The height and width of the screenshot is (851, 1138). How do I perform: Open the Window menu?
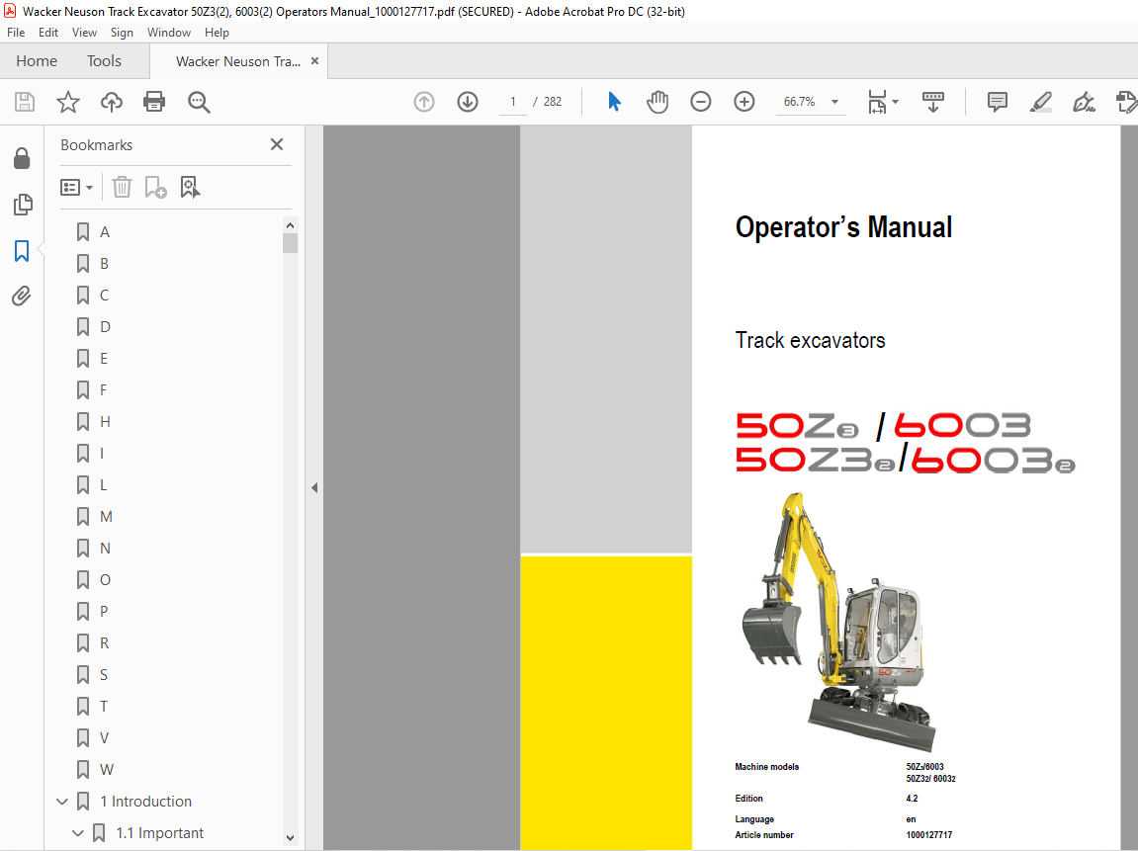pos(169,33)
